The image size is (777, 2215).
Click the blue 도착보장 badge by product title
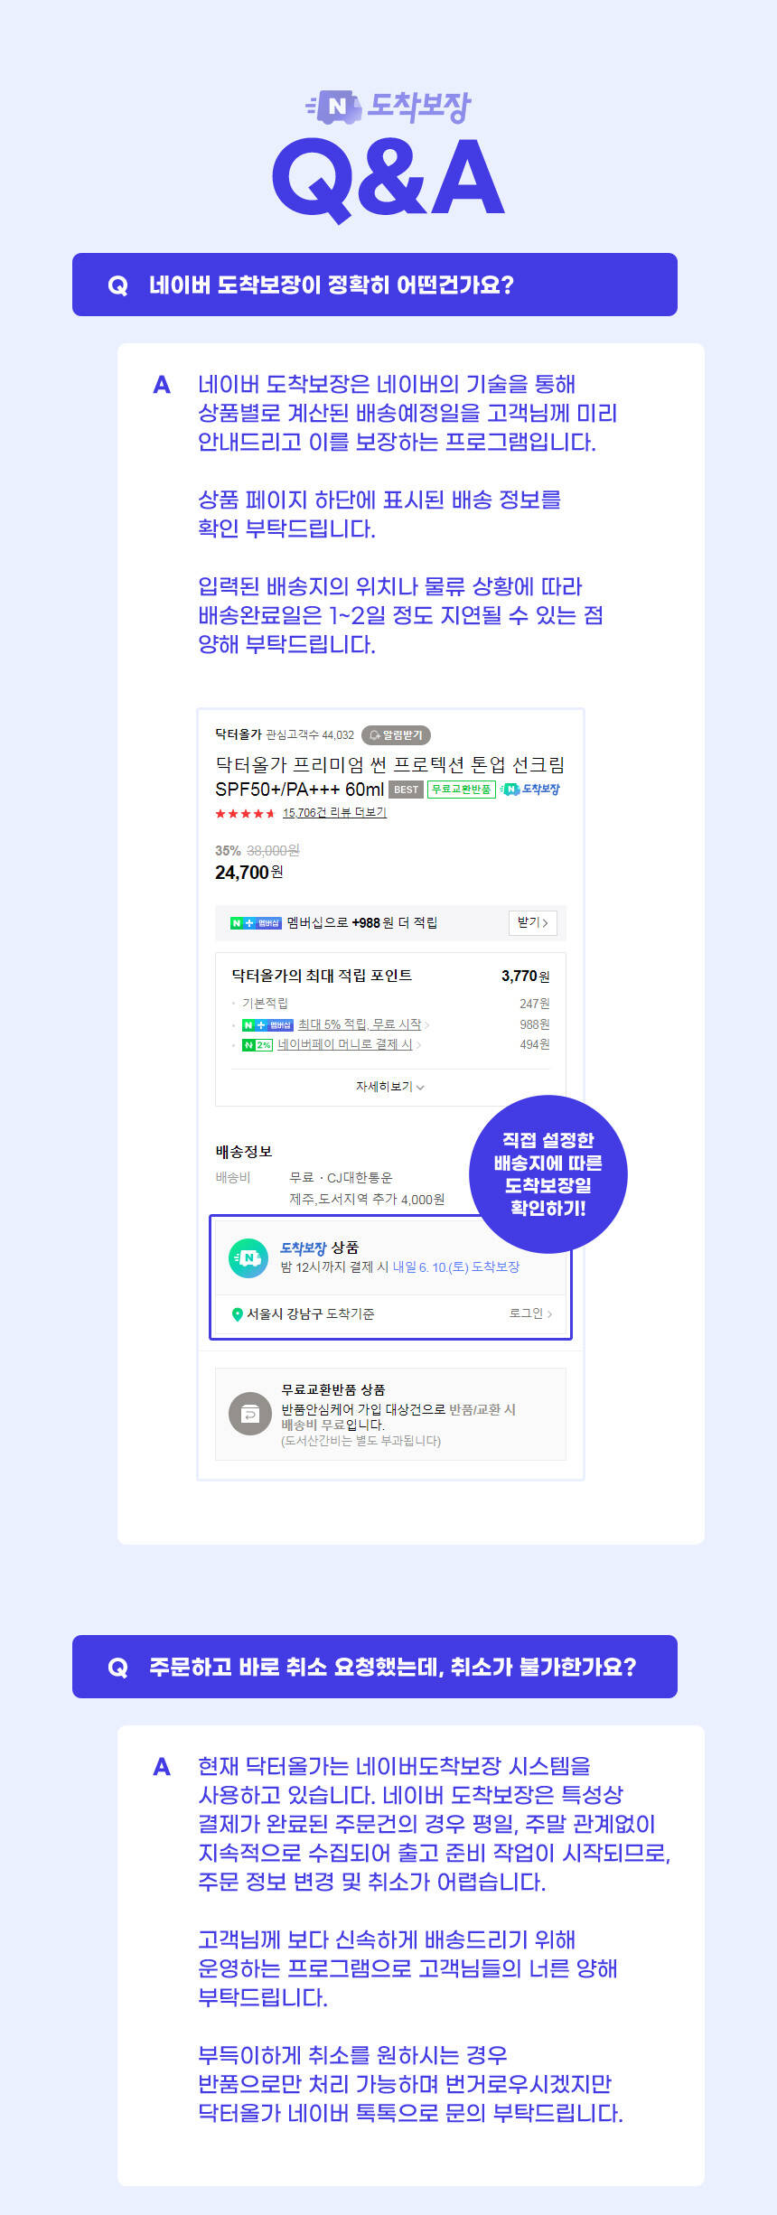[530, 790]
